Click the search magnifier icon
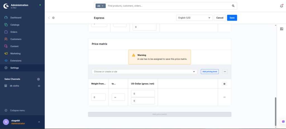286x129 pixels. [x=233, y=6]
